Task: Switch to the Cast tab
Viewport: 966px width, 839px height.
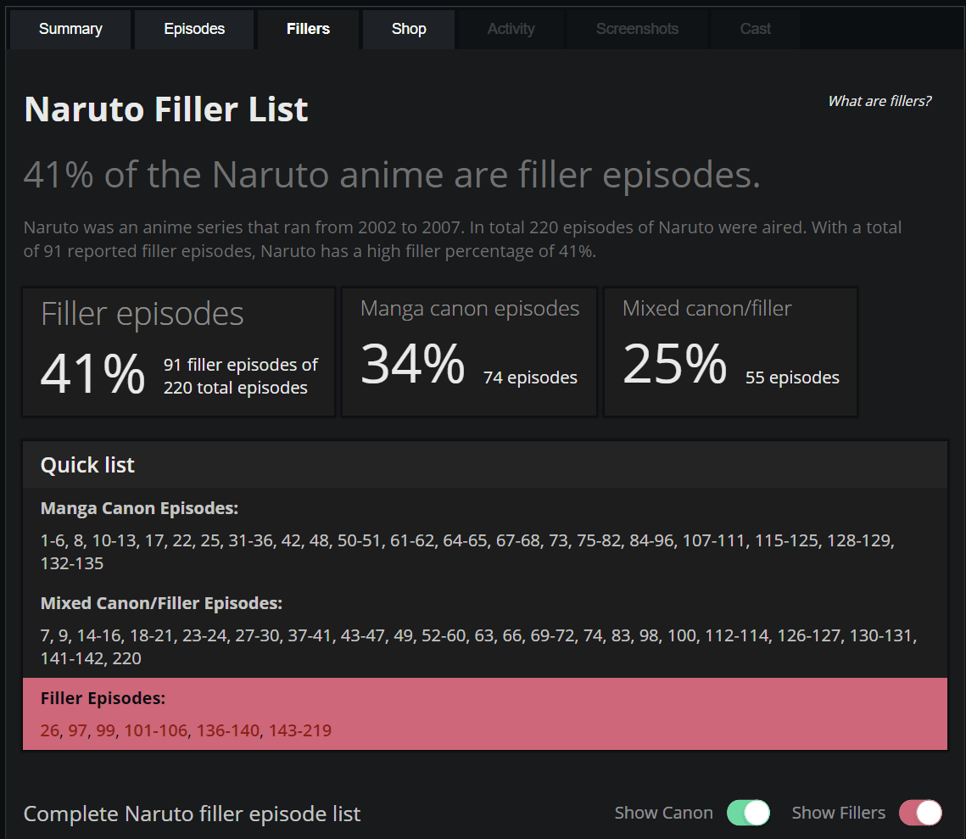Action: point(756,29)
